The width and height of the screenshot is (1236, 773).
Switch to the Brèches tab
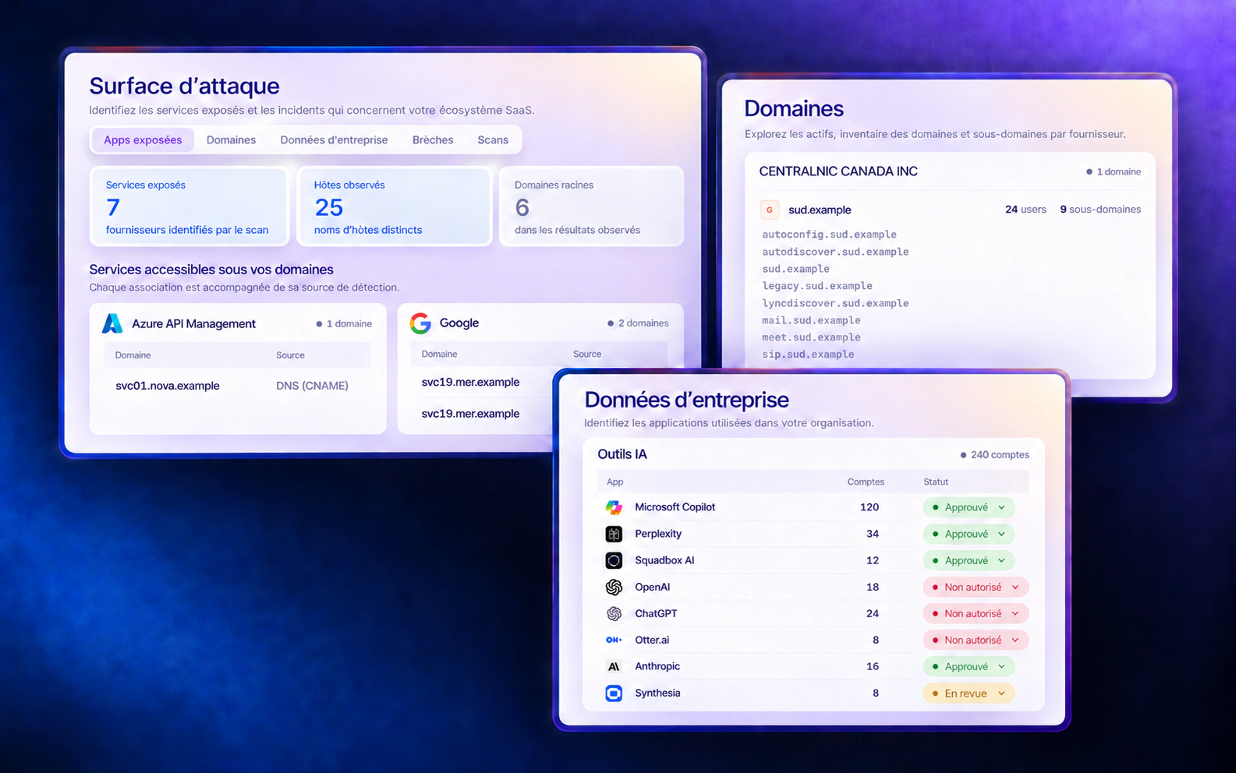tap(433, 140)
